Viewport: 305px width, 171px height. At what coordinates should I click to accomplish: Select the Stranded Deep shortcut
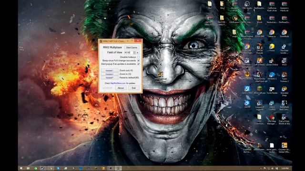tap(284, 91)
